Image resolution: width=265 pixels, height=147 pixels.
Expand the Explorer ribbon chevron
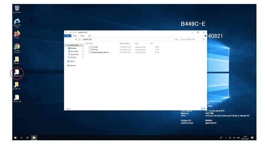203,36
